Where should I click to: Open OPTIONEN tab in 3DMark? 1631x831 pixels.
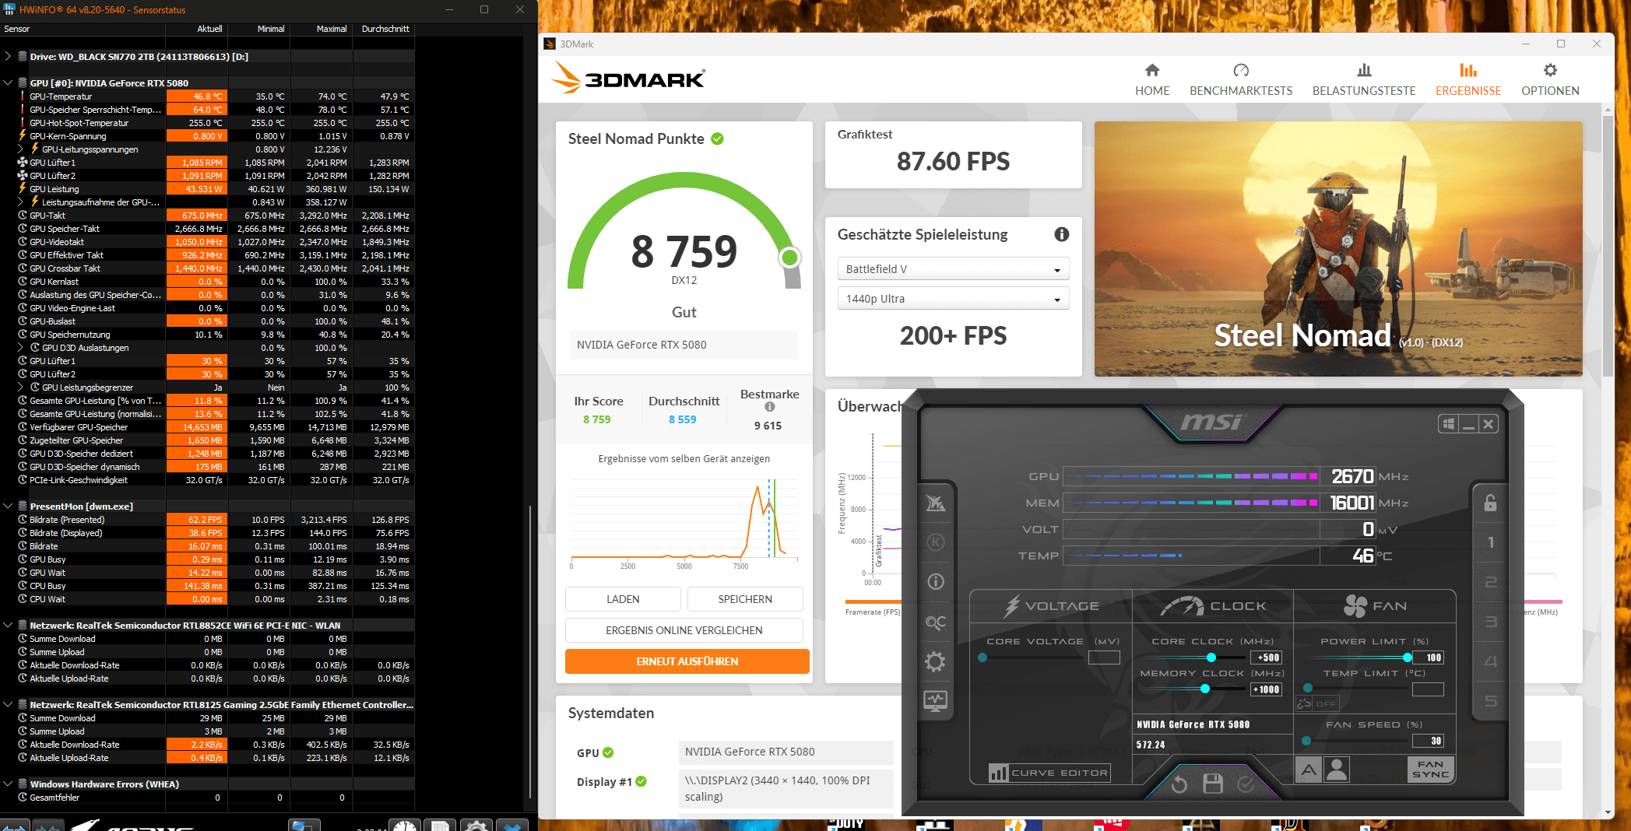pyautogui.click(x=1550, y=80)
